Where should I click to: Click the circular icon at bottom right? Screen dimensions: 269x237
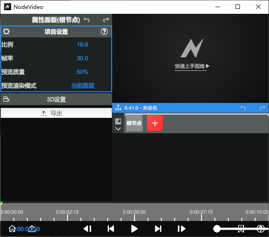(261, 229)
